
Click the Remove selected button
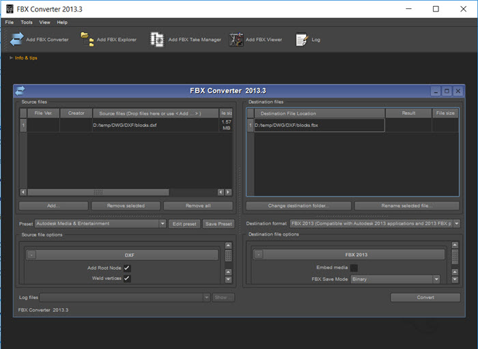[126, 206]
